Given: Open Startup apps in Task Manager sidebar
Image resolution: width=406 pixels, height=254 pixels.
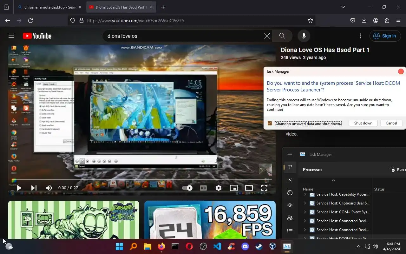Looking at the screenshot, I should click(x=290, y=205).
